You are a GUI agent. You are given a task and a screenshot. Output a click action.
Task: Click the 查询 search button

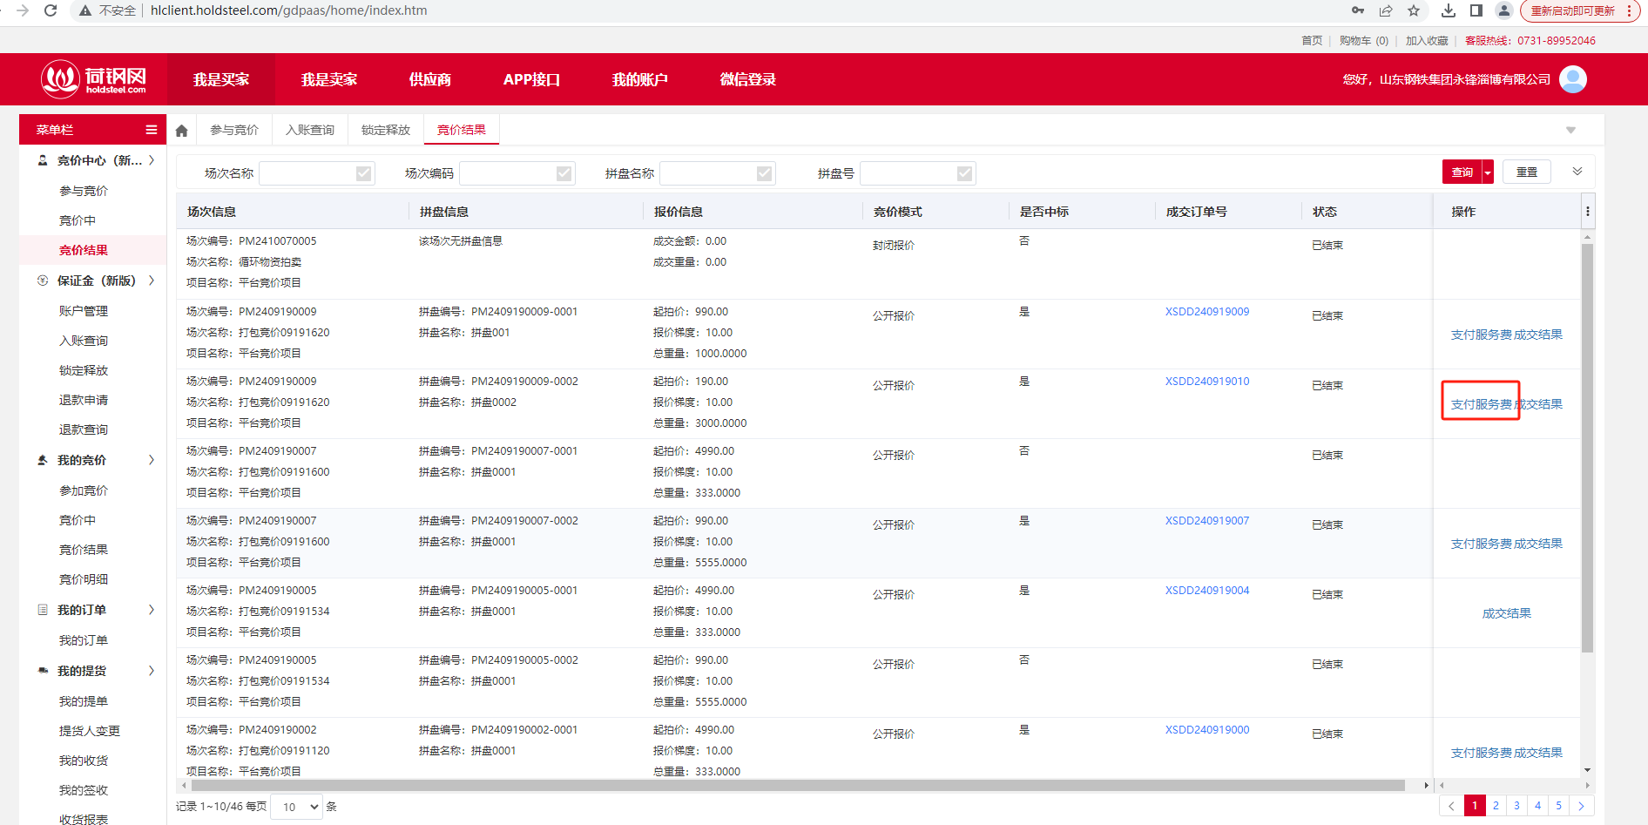point(1462,172)
